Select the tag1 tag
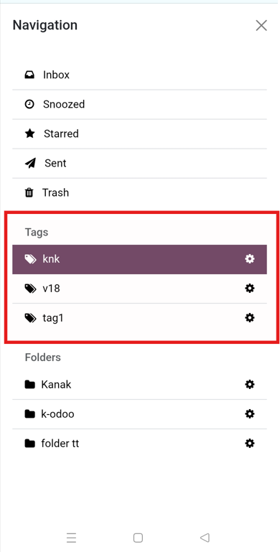 point(139,318)
